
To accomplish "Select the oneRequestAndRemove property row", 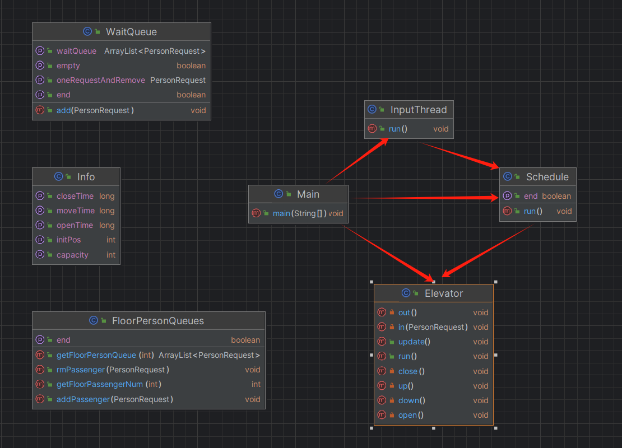I will 122,80.
